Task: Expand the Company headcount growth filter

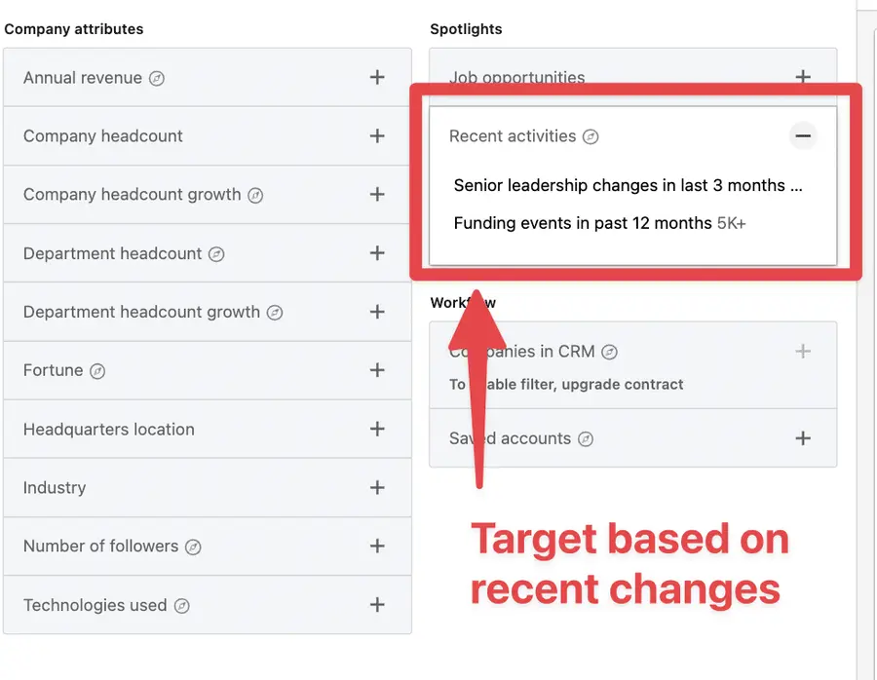Action: pos(377,194)
